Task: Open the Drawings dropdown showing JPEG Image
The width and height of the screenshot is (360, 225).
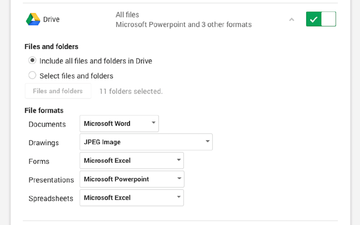Action: pyautogui.click(x=146, y=142)
